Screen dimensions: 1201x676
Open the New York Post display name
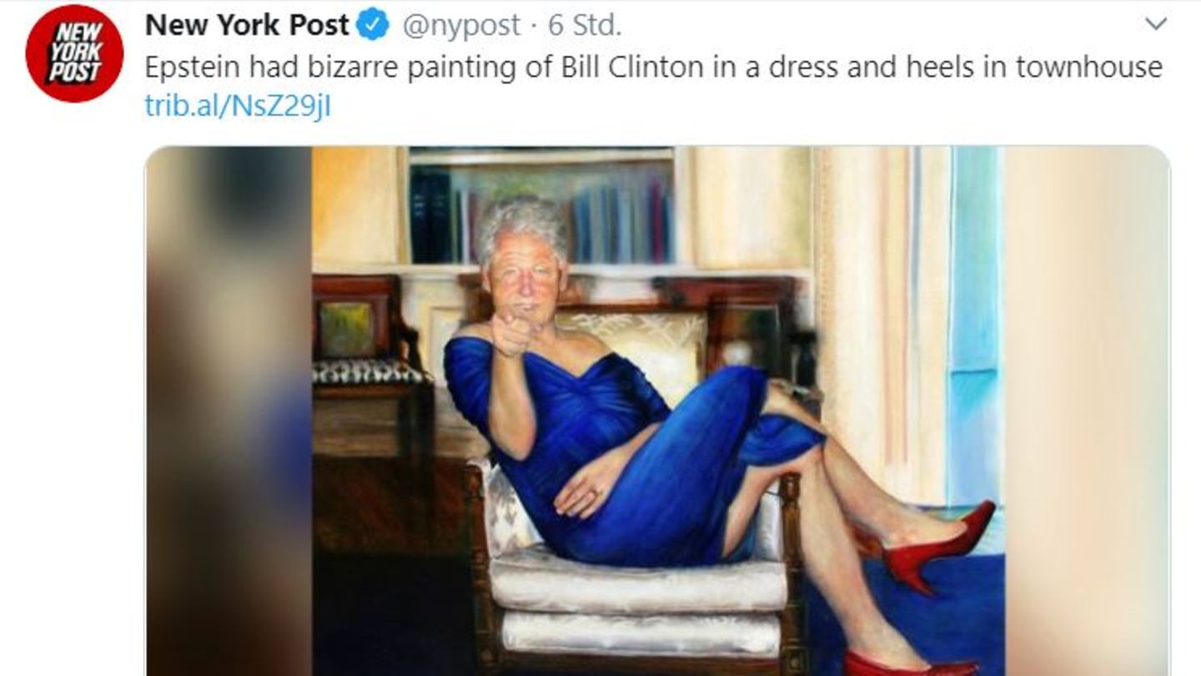tap(247, 26)
